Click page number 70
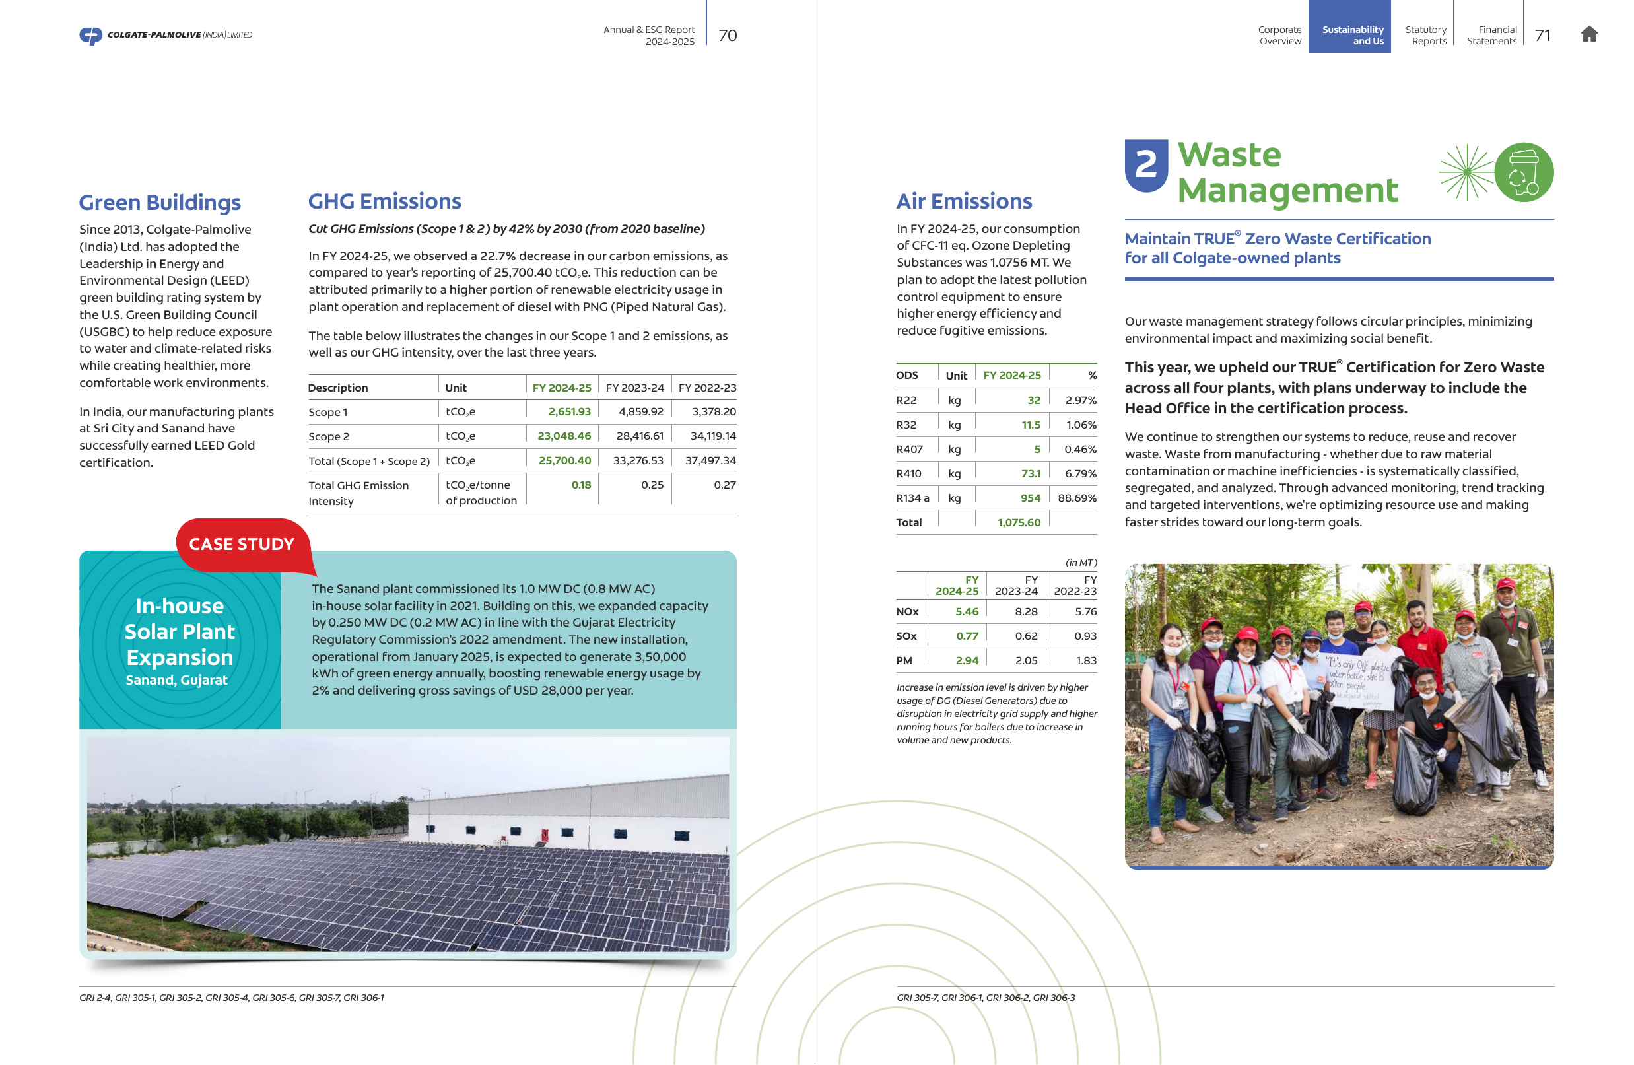 [728, 36]
